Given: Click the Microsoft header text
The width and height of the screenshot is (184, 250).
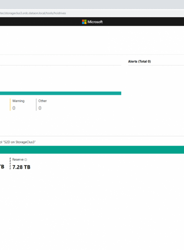Looking at the screenshot, I should [95, 22].
